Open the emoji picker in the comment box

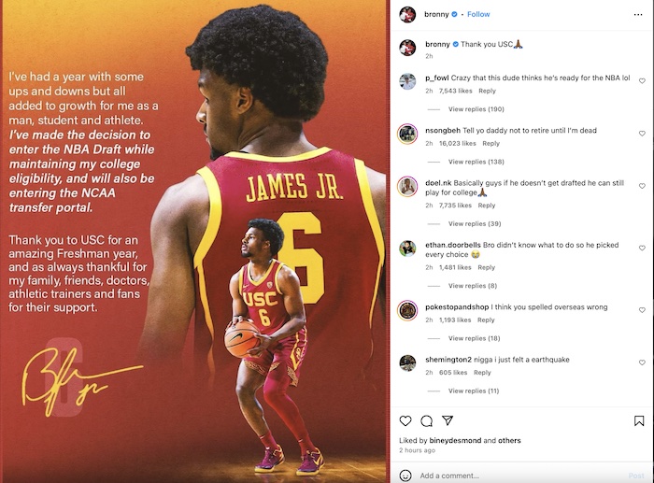tap(405, 476)
